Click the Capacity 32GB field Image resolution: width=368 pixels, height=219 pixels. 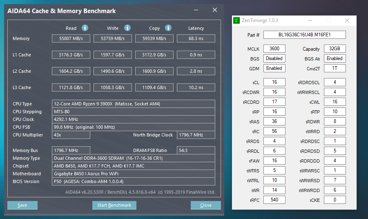click(x=335, y=49)
